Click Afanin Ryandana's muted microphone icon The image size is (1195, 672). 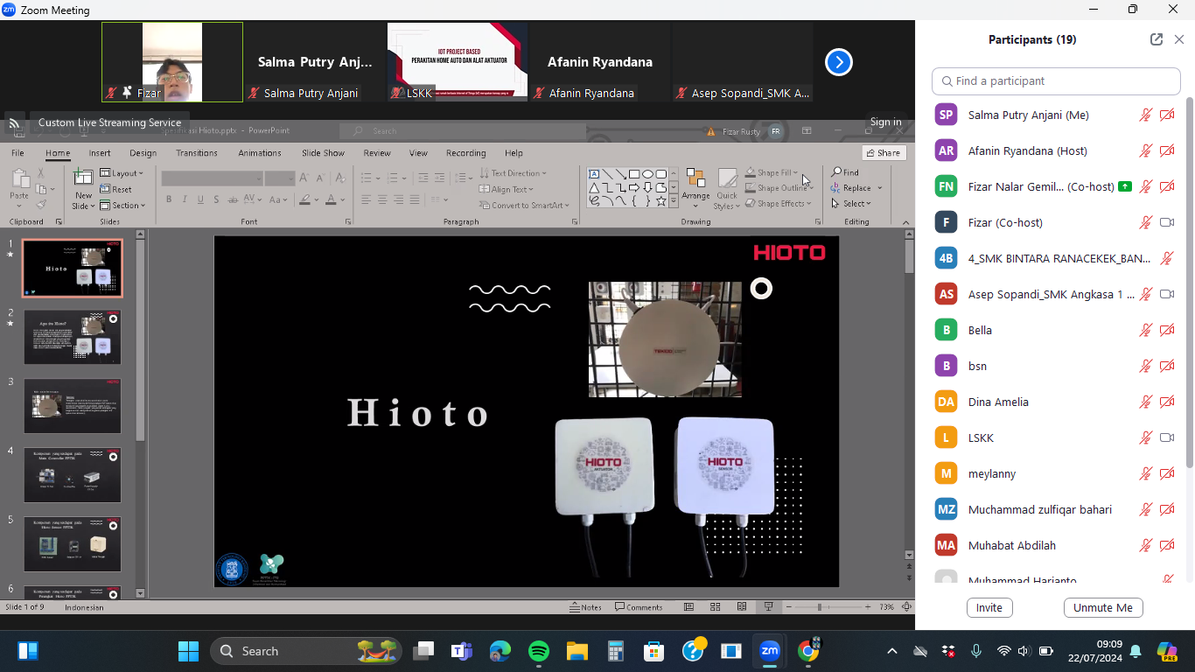coord(1145,150)
